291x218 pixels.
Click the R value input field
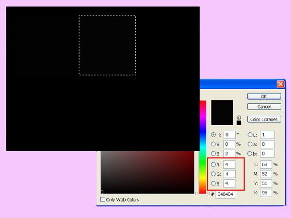229,165
